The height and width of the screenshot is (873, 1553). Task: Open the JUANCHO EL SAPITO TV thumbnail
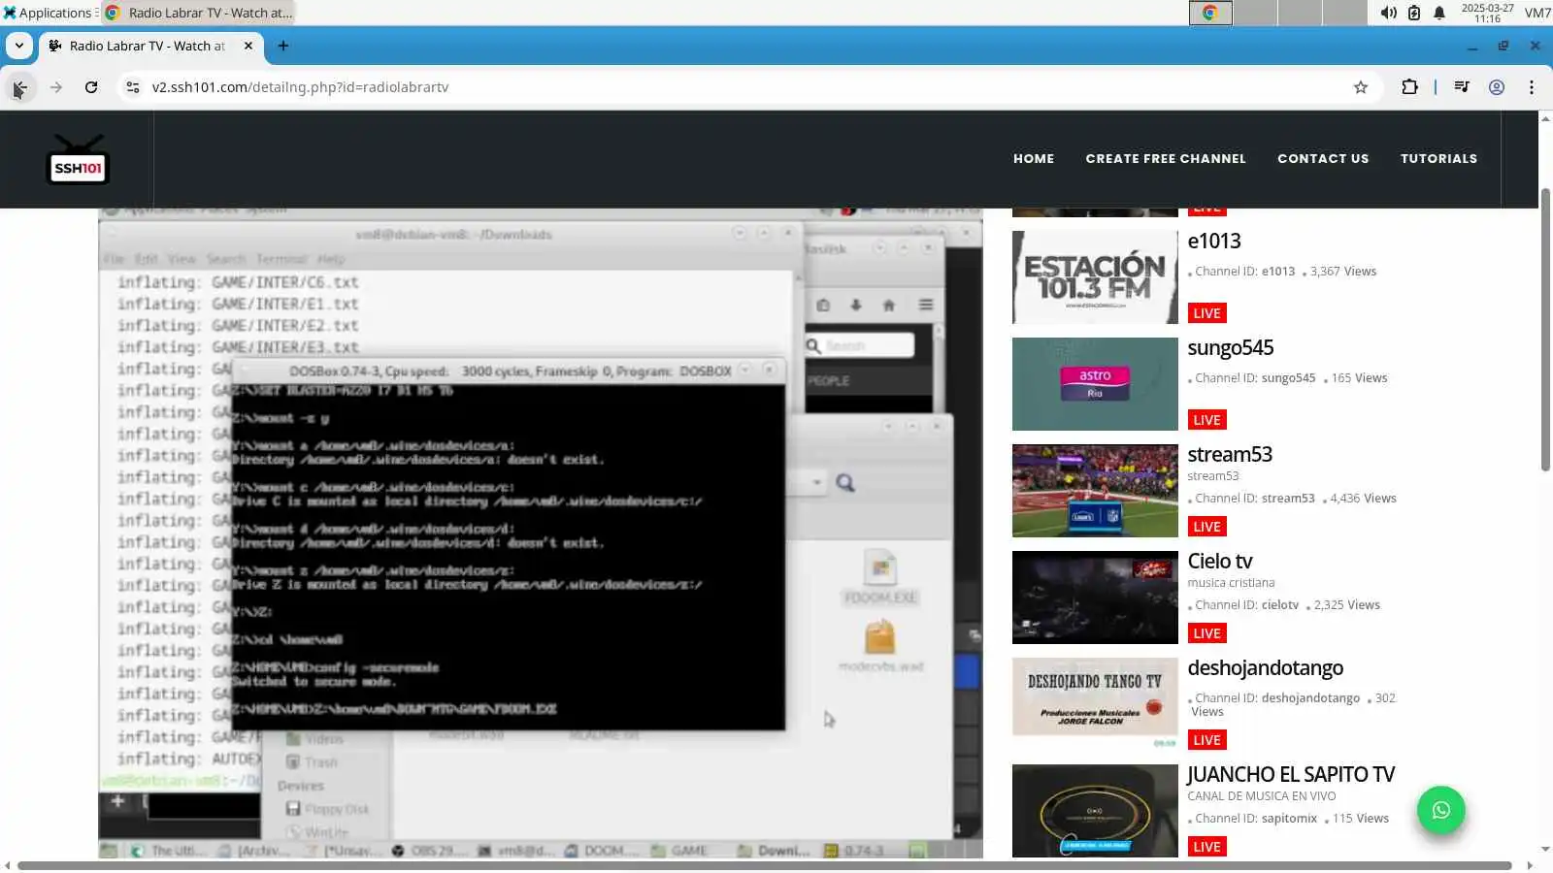click(1095, 811)
